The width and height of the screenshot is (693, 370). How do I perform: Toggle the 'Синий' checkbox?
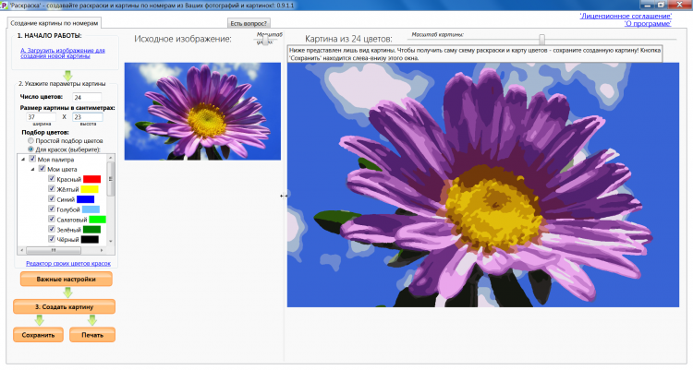click(51, 198)
